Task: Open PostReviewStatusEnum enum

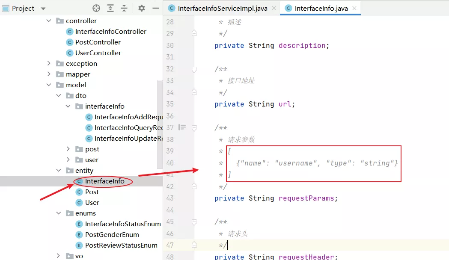Action: coord(121,245)
